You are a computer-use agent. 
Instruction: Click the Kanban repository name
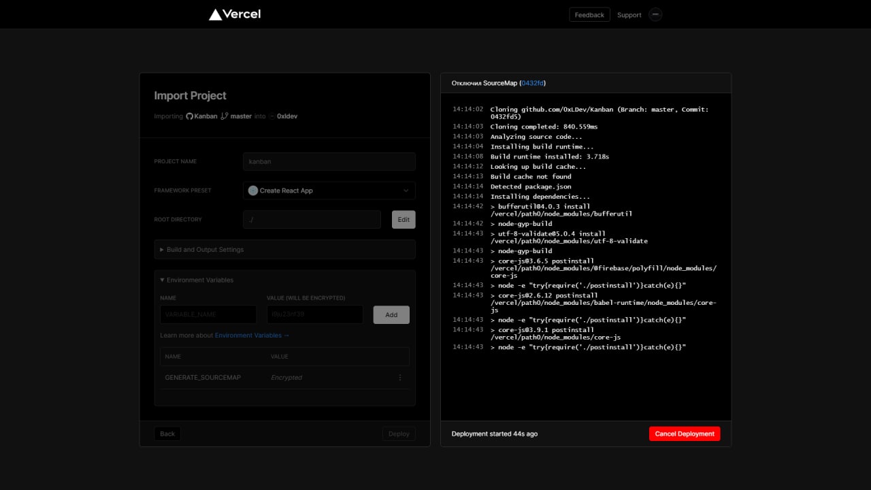point(206,116)
